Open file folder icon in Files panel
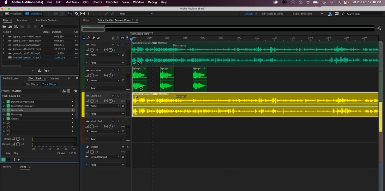This screenshot has width=385, height=191. tap(4, 26)
